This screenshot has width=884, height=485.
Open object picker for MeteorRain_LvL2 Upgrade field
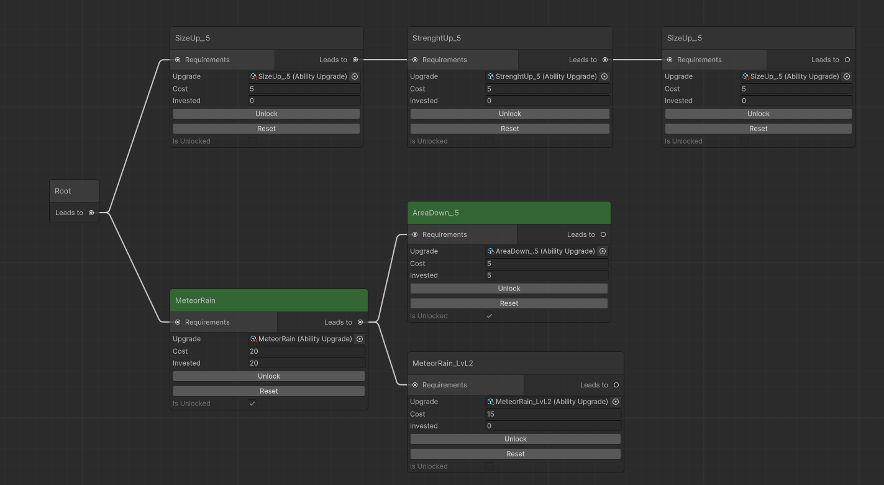tap(616, 402)
